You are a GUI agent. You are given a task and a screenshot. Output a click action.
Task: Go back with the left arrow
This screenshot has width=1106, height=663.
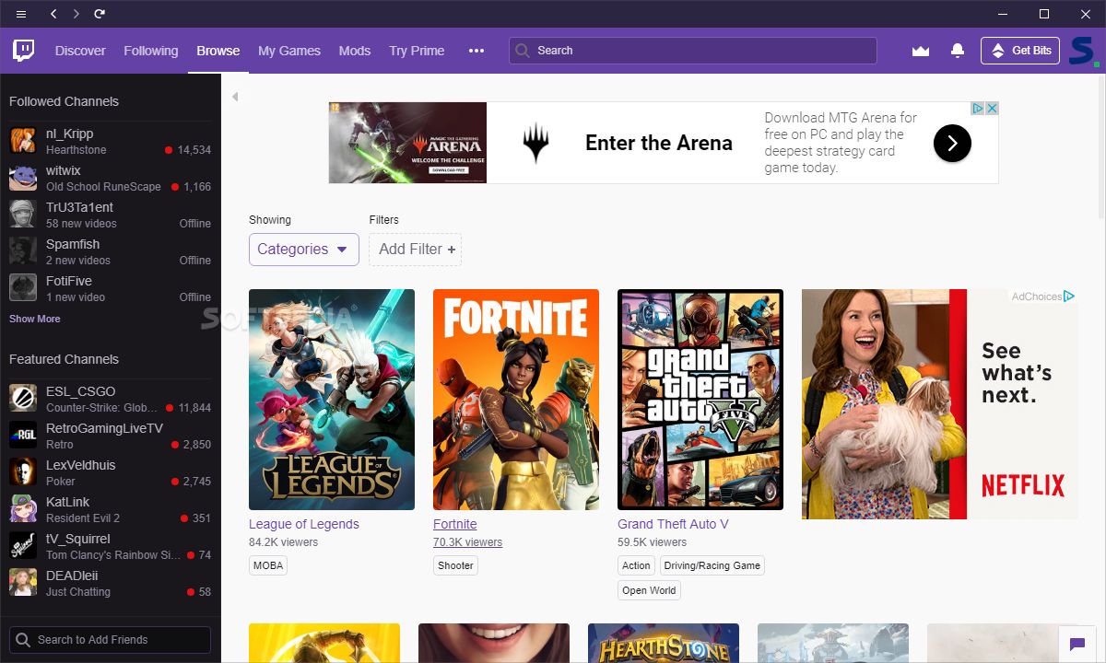[53, 14]
